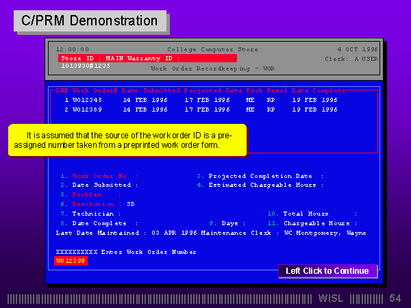Image resolution: width=411 pixels, height=308 pixels.
Task: Click the Left Click to Continue button
Action: point(327,271)
